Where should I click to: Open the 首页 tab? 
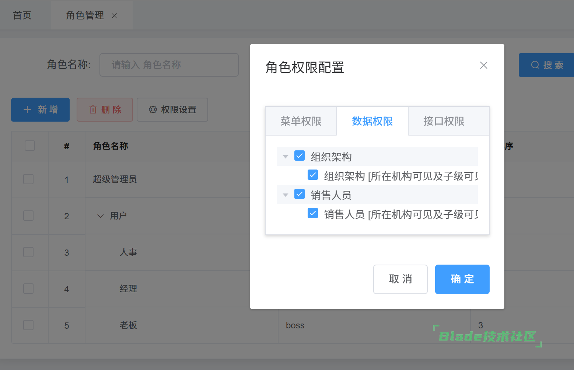click(x=22, y=15)
